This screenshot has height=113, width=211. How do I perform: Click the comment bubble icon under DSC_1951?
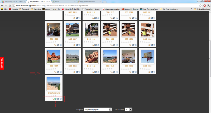point(154,72)
